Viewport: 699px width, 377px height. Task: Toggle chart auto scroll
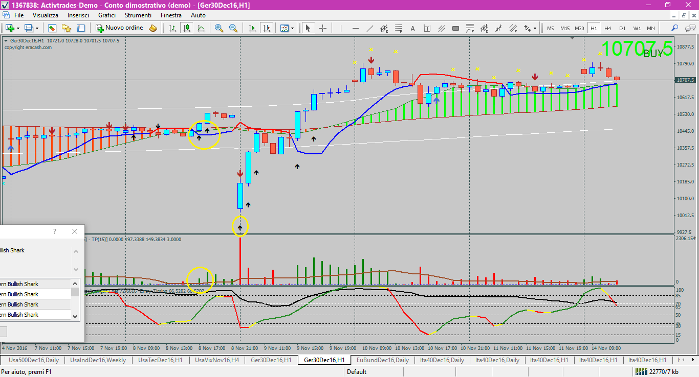[x=252, y=28]
